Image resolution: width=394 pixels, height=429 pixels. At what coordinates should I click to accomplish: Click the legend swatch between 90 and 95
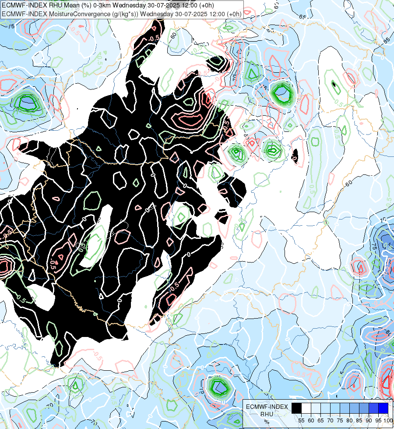[373, 408]
